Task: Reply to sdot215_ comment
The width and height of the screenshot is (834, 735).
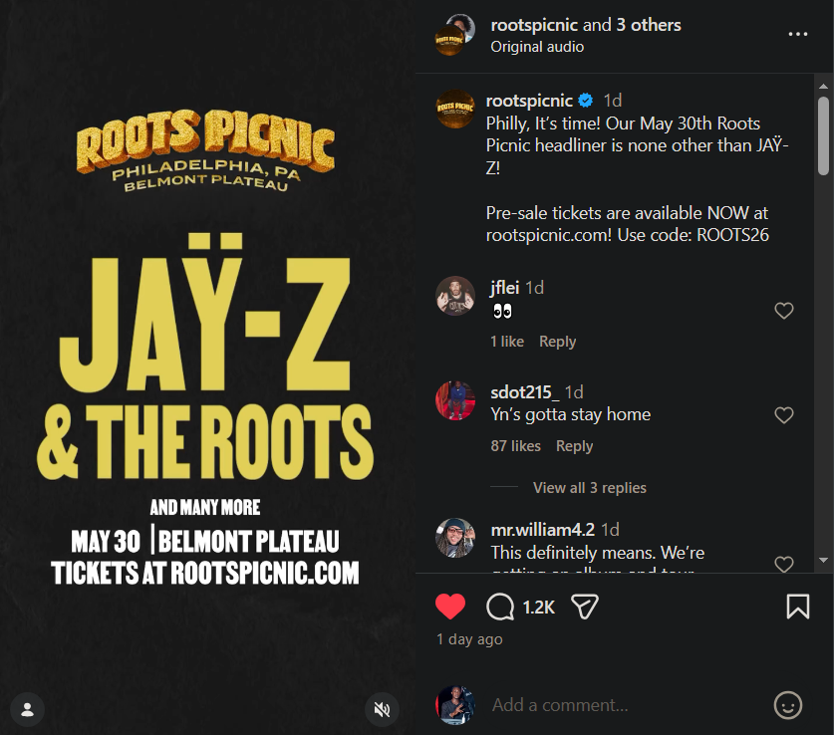Action: (x=575, y=446)
